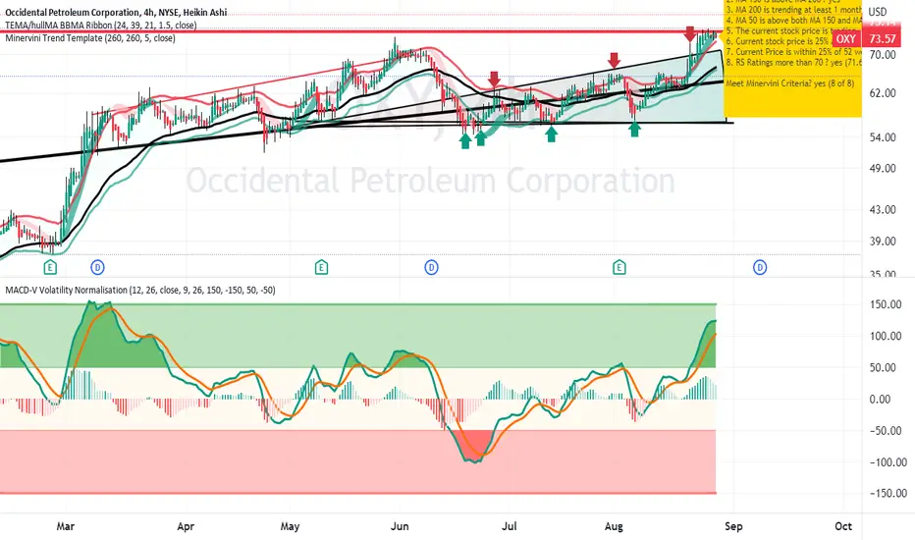
Task: Select the TEMA/hullMA BBMA Ribbon indicator legend
Action: tap(101, 26)
